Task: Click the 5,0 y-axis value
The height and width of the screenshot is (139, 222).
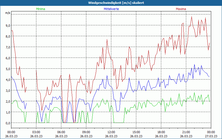Action: (8, 69)
